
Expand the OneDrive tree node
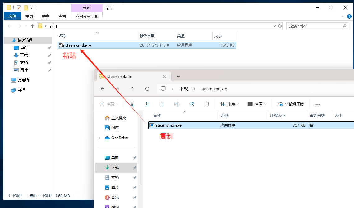(99, 138)
